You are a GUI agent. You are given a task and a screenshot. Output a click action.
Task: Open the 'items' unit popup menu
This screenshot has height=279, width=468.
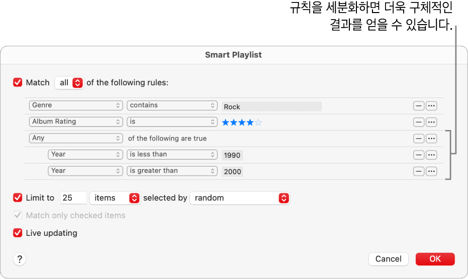click(x=115, y=198)
